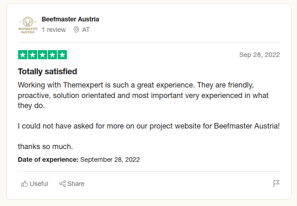Click the 'Working with Themexpert' review paragraph

(x=143, y=95)
